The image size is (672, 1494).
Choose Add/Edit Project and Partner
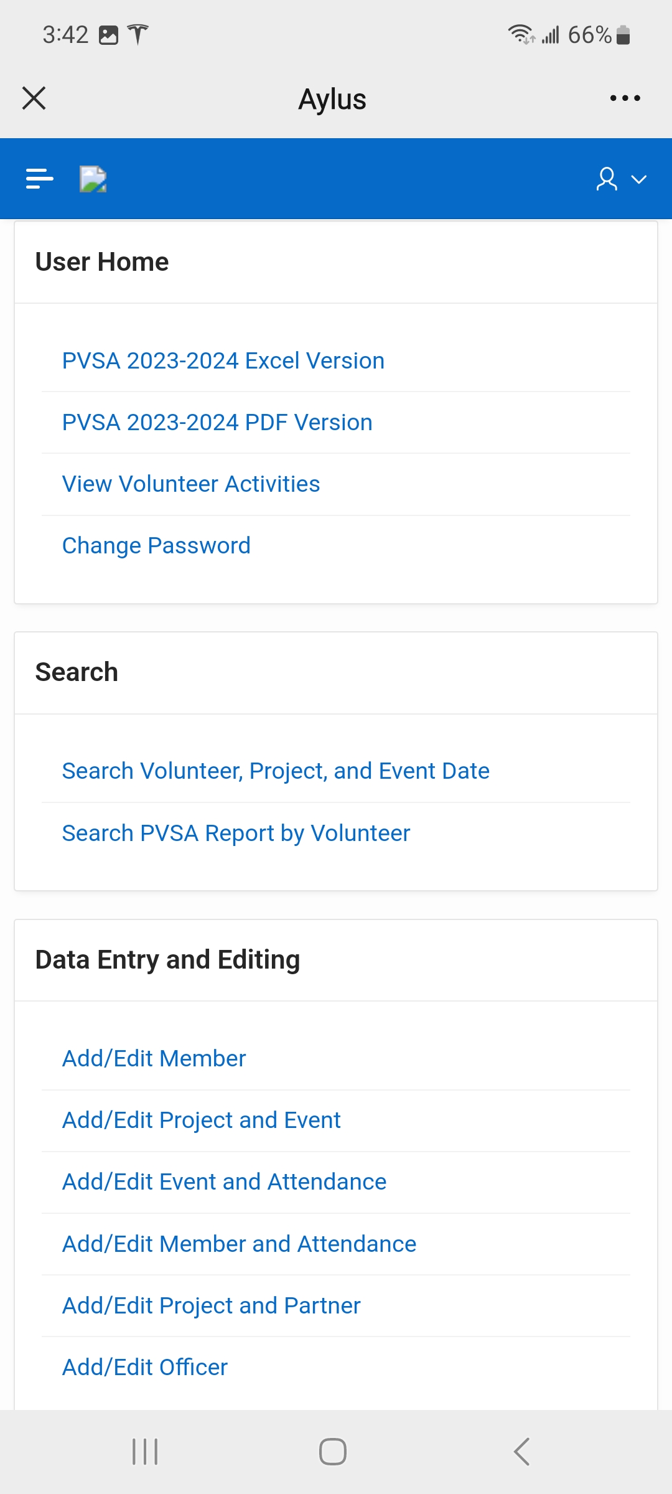(x=211, y=1306)
